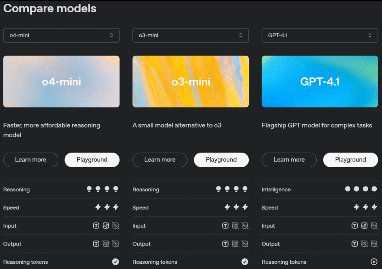Image resolution: width=382 pixels, height=269 pixels.
Task: Click o4-mini Reasoning label
Action: pyautogui.click(x=16, y=190)
